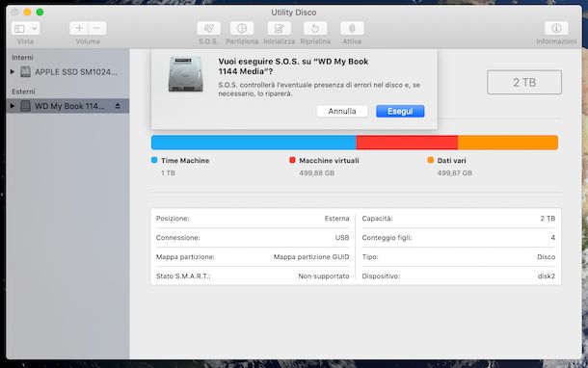Click the Partiziona toolbar icon
The width and height of the screenshot is (588, 368).
(242, 28)
